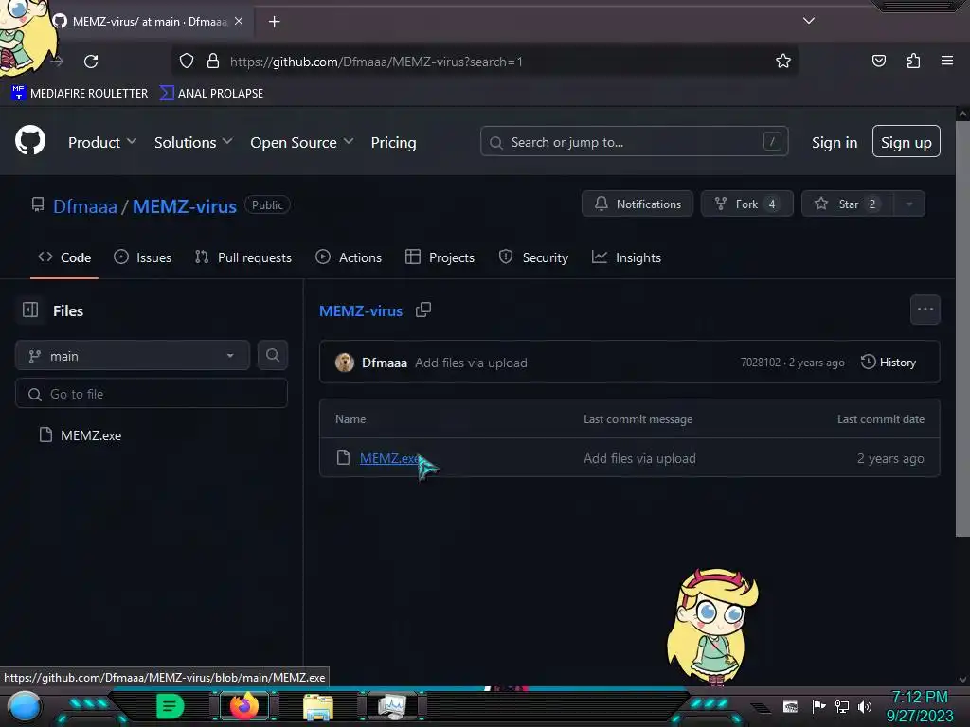Click the Sign up button

point(907,142)
